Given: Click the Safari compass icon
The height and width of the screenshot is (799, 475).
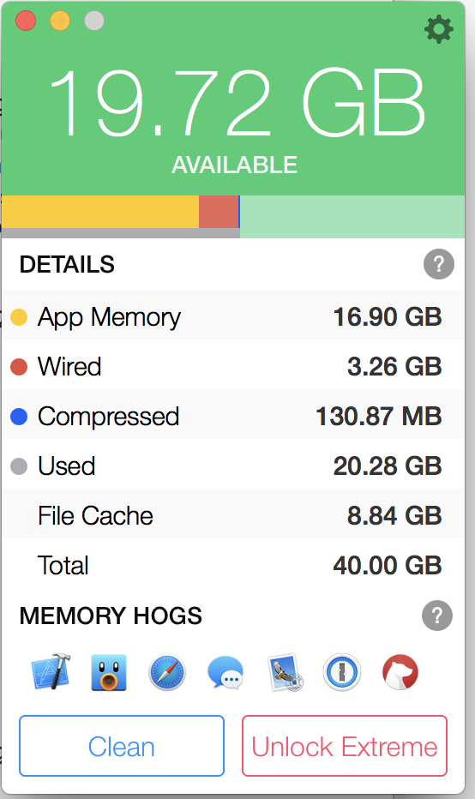Looking at the screenshot, I should [166, 673].
